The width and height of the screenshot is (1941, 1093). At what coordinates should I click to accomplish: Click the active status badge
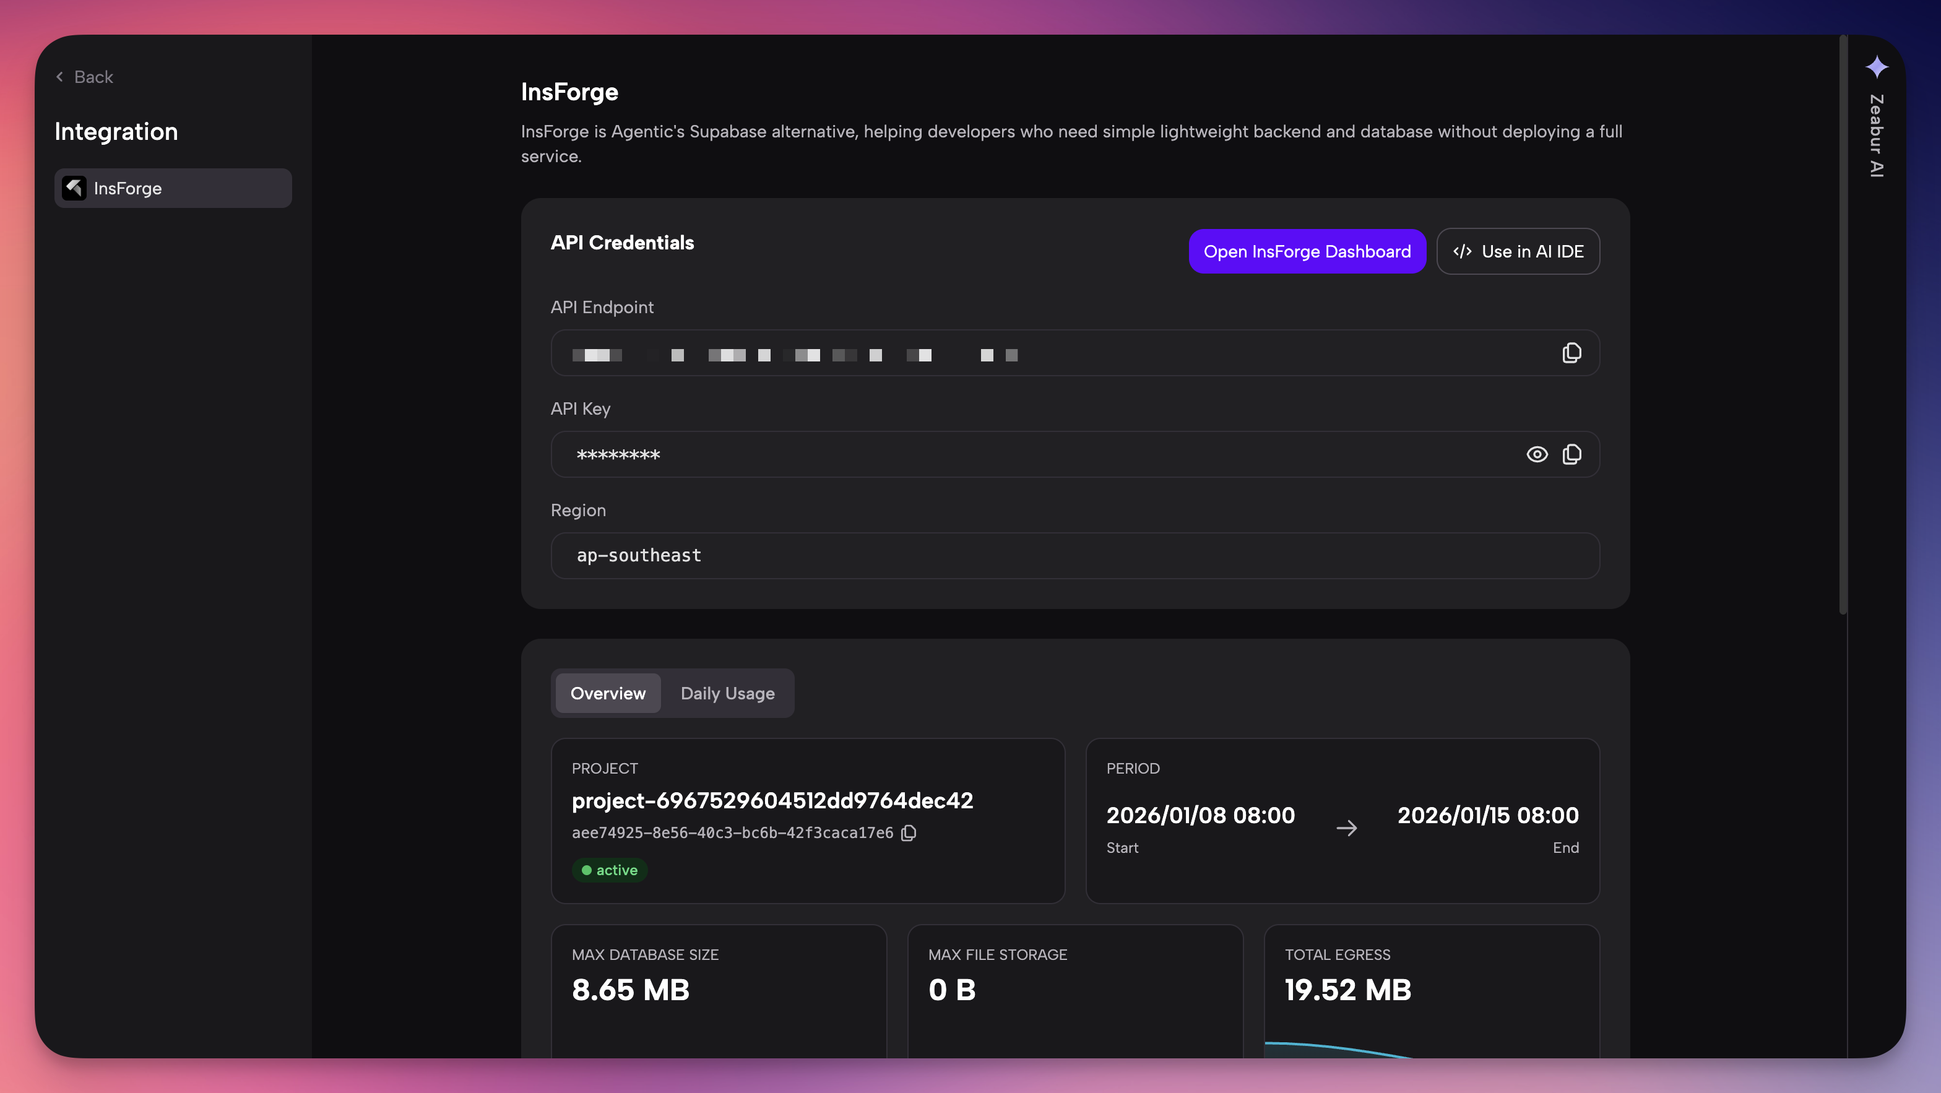(x=610, y=870)
